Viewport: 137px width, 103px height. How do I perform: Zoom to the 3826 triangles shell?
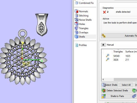tap(108, 60)
